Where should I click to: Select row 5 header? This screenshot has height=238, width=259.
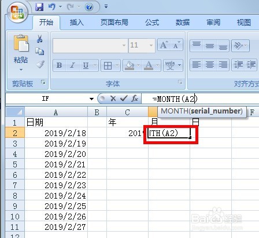(15, 164)
